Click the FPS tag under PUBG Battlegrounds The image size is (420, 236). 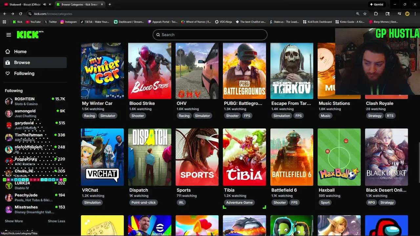pyautogui.click(x=247, y=116)
